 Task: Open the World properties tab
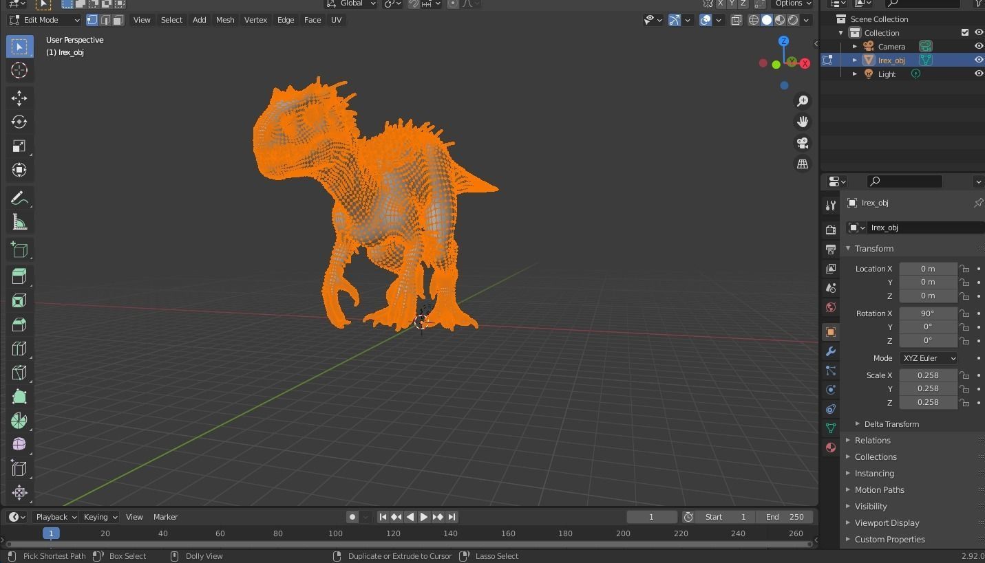pos(831,307)
